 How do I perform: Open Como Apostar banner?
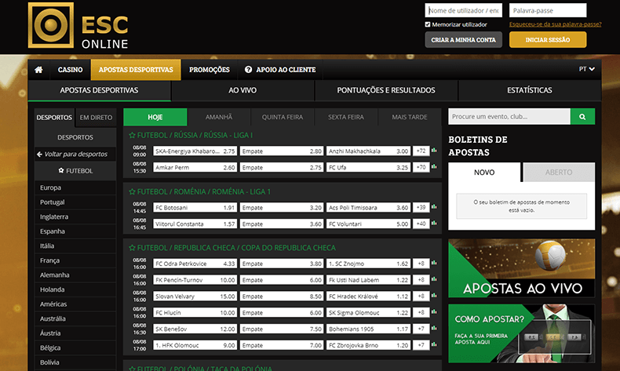pyautogui.click(x=522, y=333)
